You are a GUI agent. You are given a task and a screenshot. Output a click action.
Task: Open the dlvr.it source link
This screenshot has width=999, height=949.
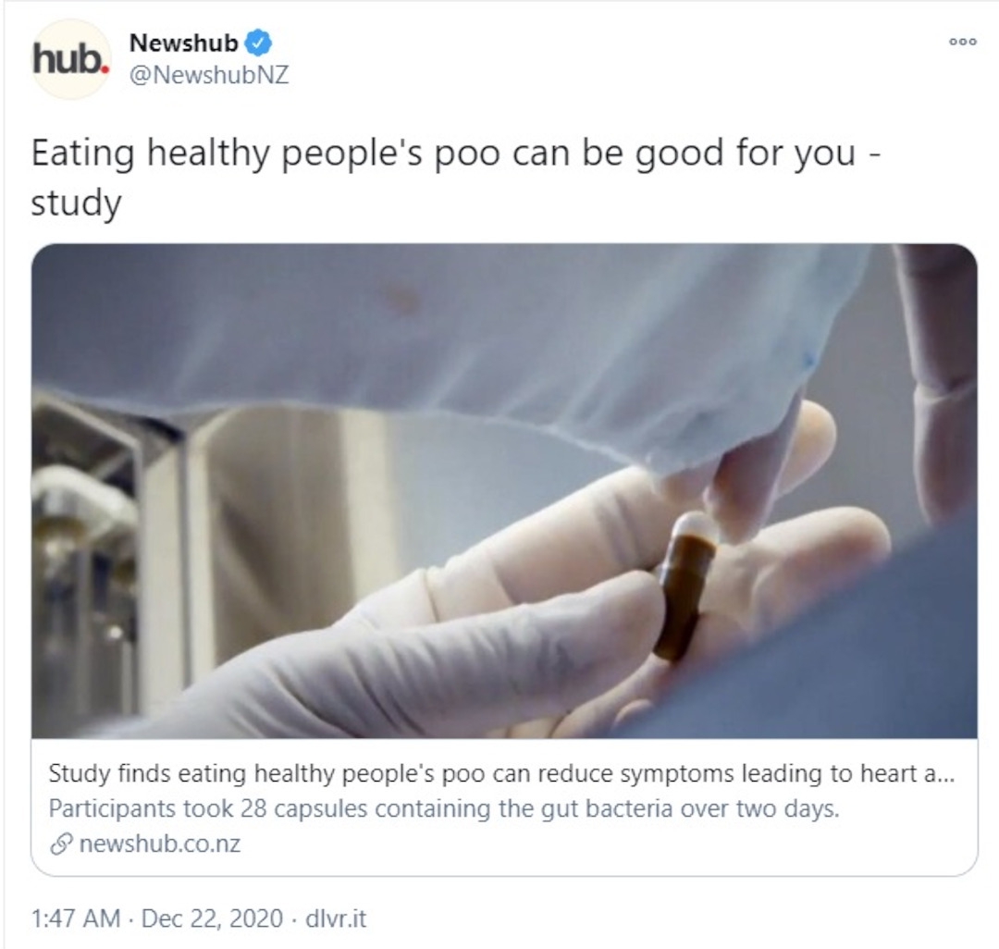(x=336, y=918)
